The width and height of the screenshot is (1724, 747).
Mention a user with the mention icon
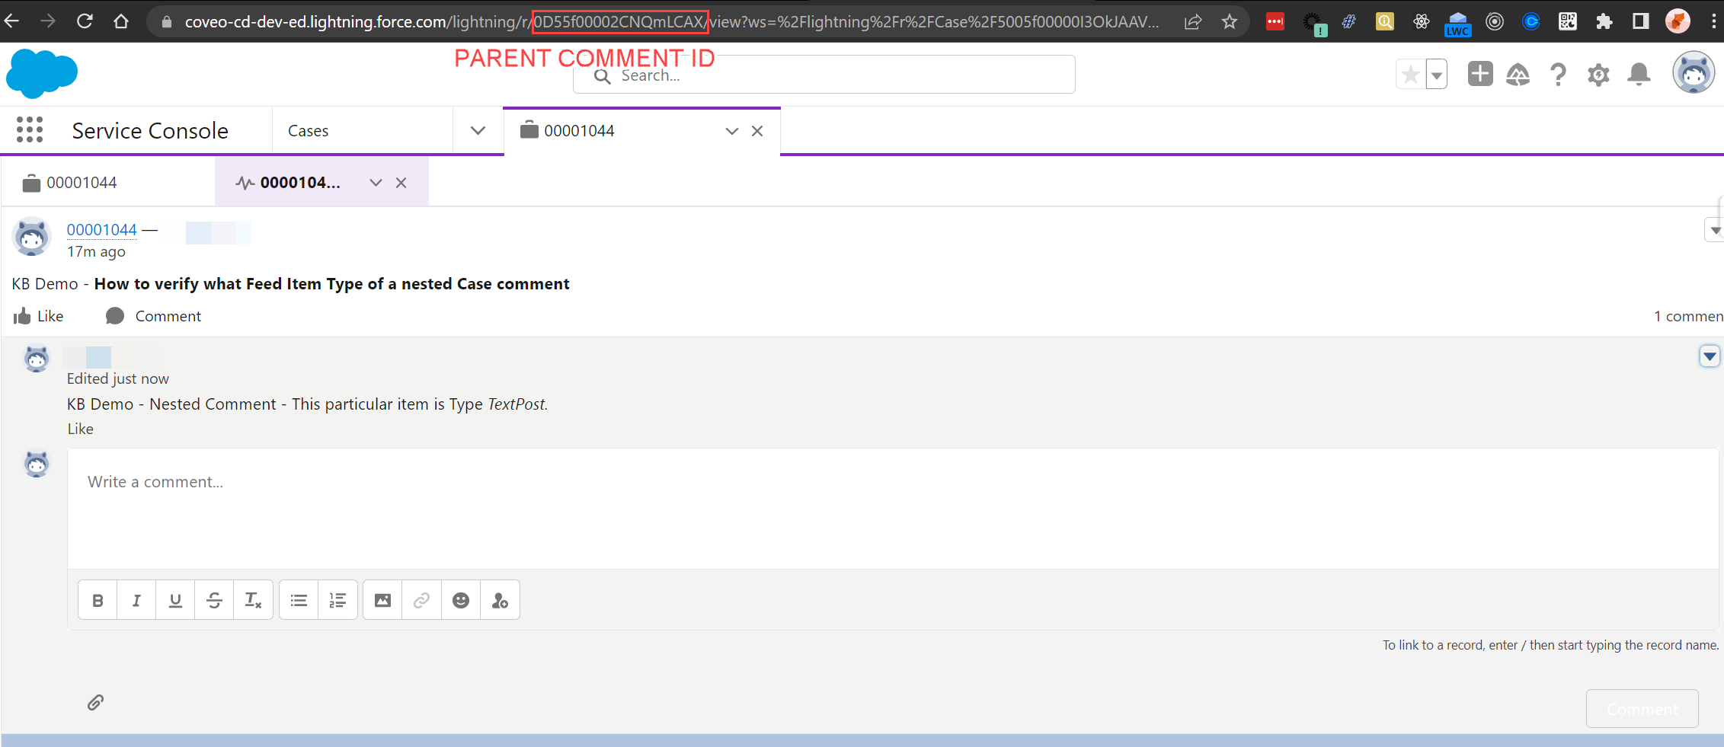(x=500, y=600)
